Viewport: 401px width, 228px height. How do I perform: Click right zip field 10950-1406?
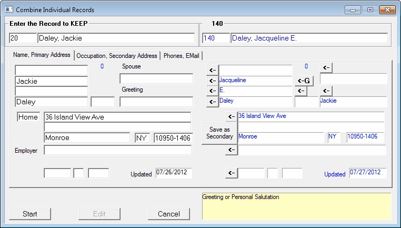click(365, 137)
